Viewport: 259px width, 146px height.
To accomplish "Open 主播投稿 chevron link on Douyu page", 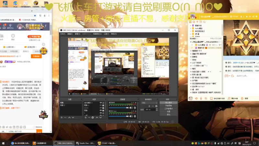I will click(9, 47).
